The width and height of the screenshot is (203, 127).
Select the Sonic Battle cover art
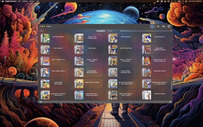pyautogui.click(x=79, y=50)
